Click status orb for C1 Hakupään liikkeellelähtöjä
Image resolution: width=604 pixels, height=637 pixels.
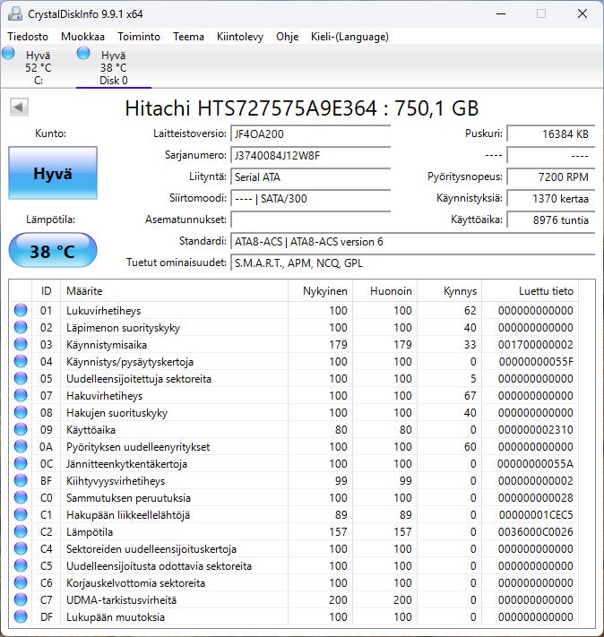[x=21, y=515]
